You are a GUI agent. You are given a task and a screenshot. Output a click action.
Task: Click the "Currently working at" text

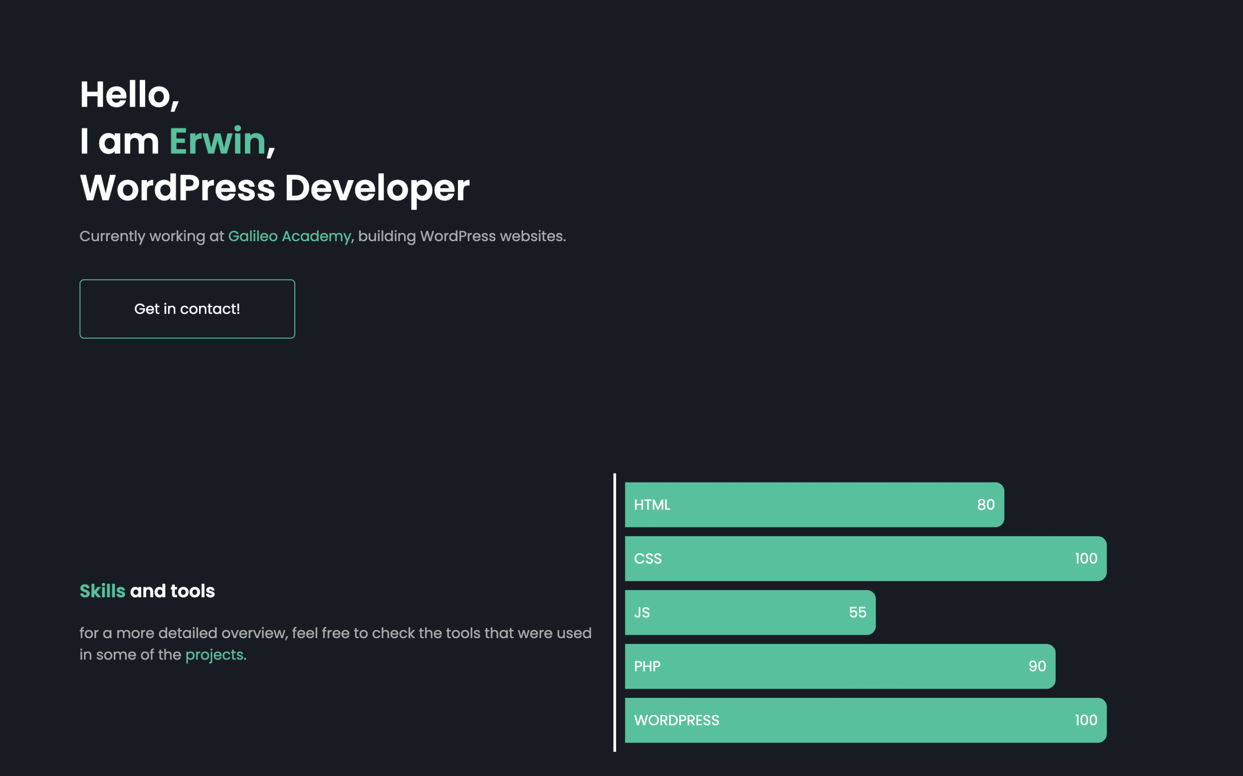(151, 236)
